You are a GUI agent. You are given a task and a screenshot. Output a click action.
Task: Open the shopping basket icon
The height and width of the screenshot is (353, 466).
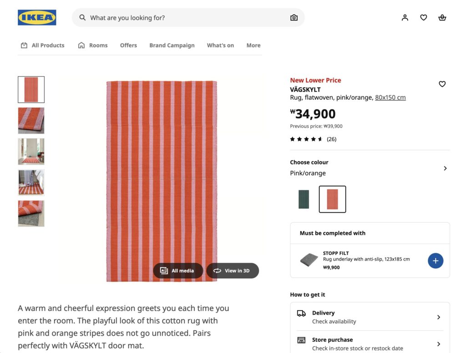(x=442, y=18)
